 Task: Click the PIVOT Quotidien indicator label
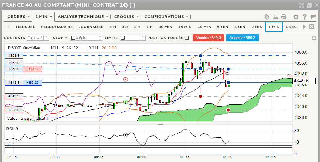pyautogui.click(x=24, y=48)
